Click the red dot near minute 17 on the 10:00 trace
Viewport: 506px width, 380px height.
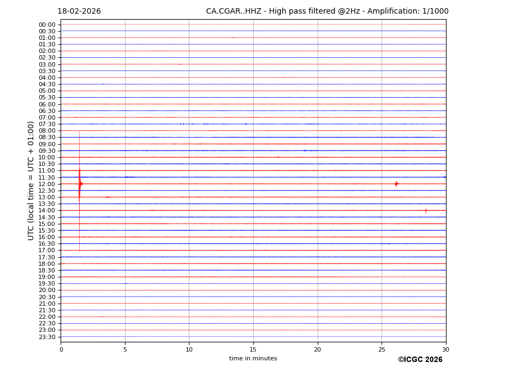[278, 157]
